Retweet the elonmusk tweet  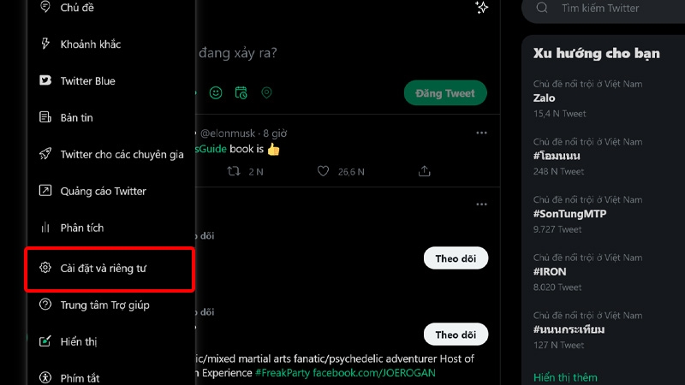coord(233,172)
